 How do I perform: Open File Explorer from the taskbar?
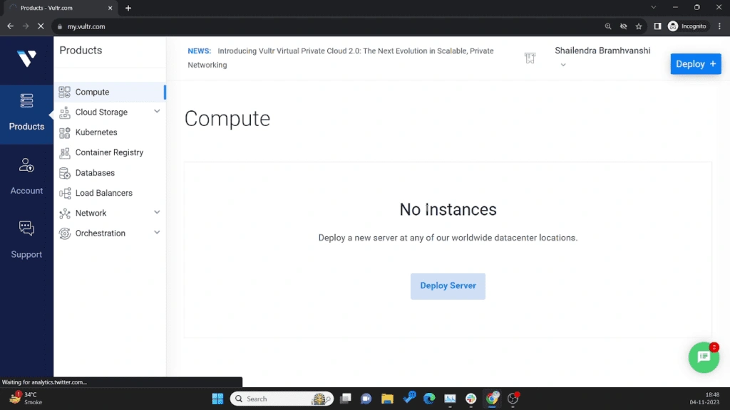coord(387,399)
